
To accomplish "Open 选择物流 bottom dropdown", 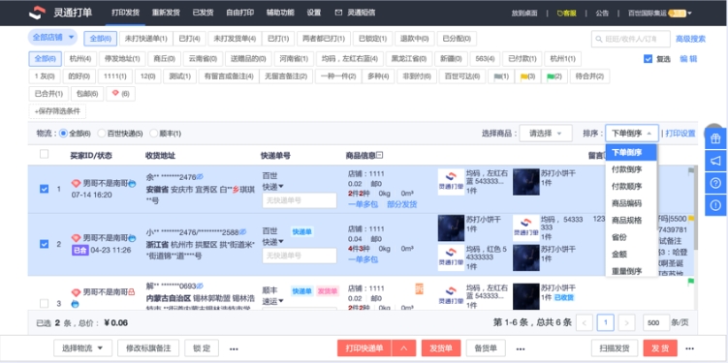I will tap(82, 348).
